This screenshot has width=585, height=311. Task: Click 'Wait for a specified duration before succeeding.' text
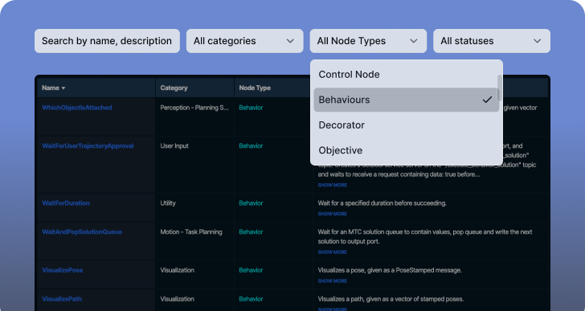(x=382, y=203)
